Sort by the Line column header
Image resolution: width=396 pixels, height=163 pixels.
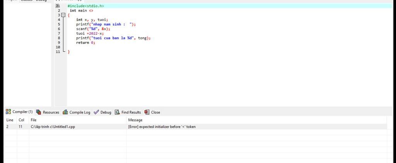tap(10, 120)
